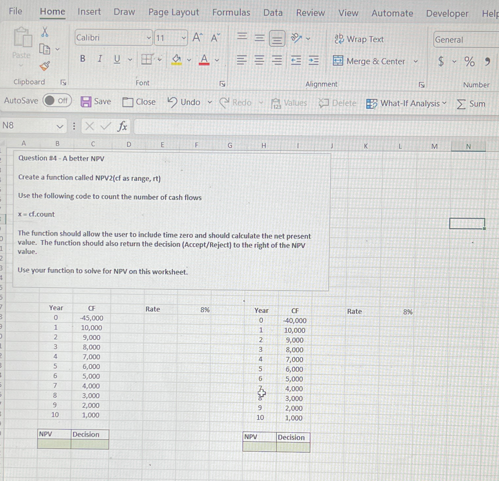The image size is (499, 481).
Task: Select green Decision cell under right table
Action: click(293, 447)
